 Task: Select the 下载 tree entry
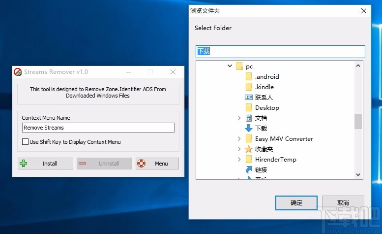[x=261, y=129]
